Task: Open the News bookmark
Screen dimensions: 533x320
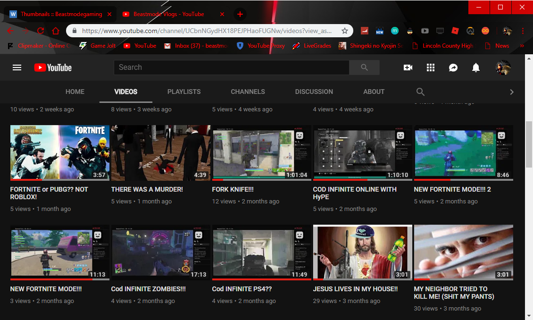Action: click(x=497, y=46)
